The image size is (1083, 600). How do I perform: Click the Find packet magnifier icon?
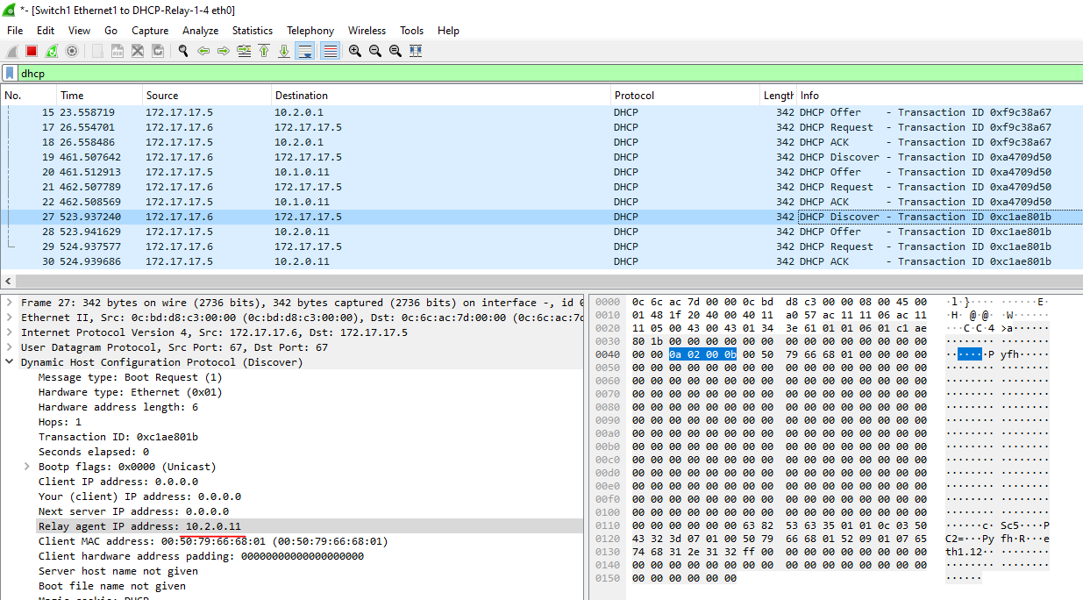[183, 52]
